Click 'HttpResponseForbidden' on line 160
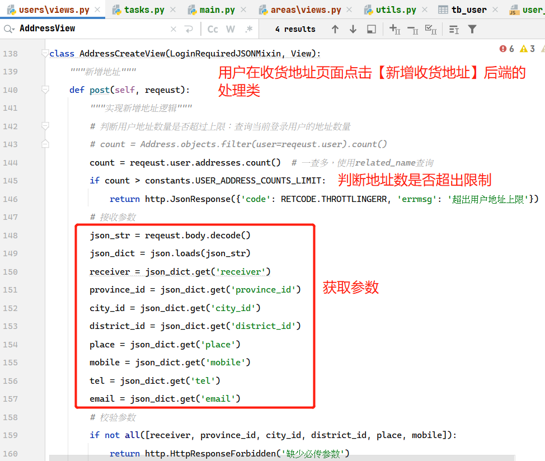This screenshot has height=461, width=545. click(x=223, y=453)
